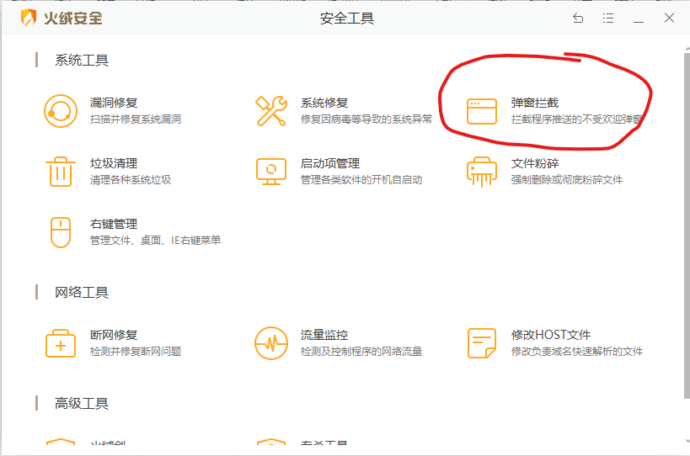Screen dimensions: 690x456
Task: Click the 网络工具 section heading
Action: point(82,292)
